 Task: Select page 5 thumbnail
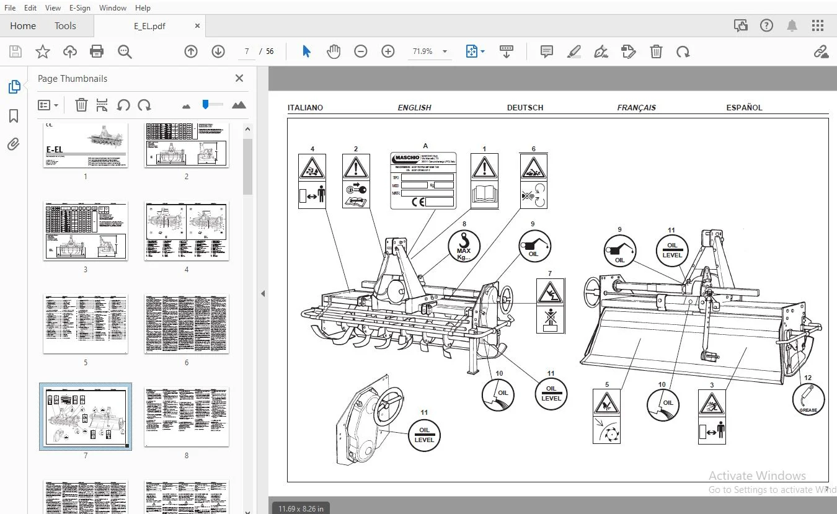86,324
